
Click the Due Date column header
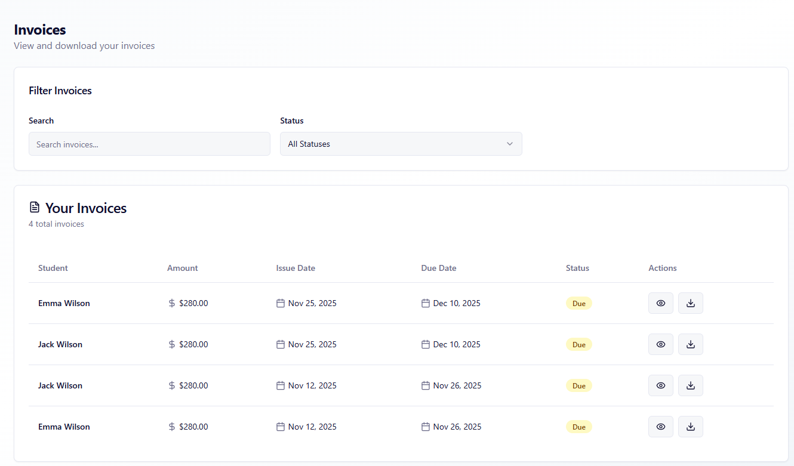pyautogui.click(x=438, y=268)
